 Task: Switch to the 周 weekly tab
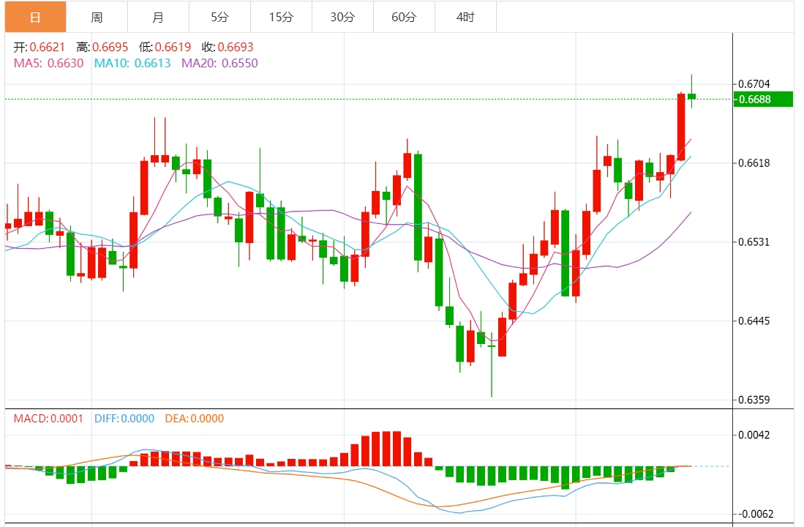(x=97, y=17)
